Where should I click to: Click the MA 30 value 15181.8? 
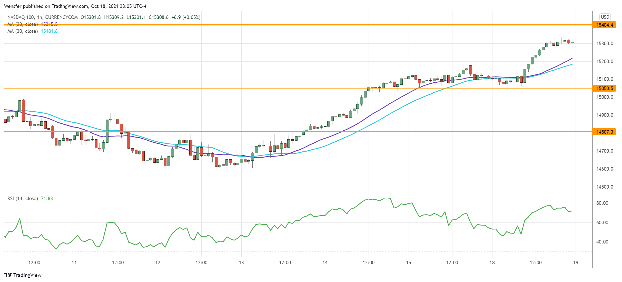click(49, 31)
